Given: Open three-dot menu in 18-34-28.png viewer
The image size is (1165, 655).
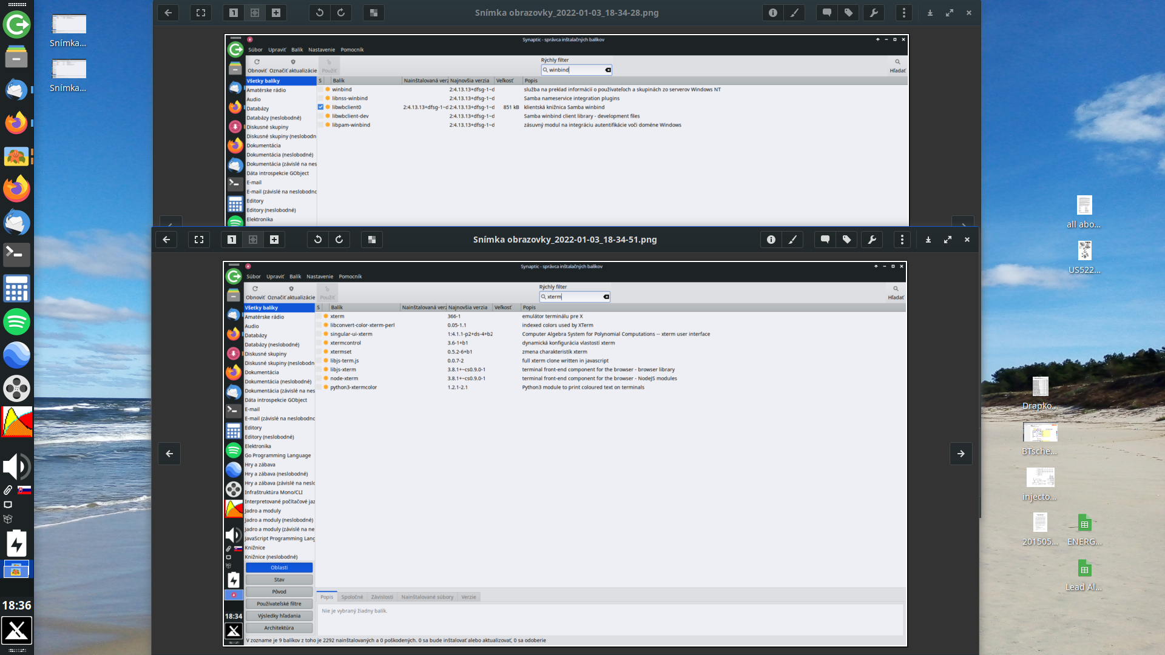Looking at the screenshot, I should (x=904, y=13).
